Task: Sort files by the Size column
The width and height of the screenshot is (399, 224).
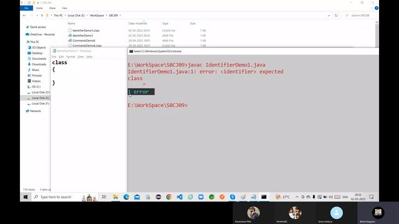Action: 193,24
